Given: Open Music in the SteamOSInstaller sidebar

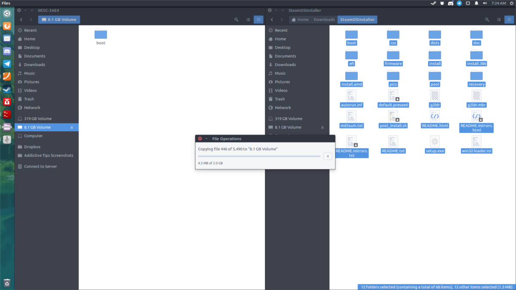Looking at the screenshot, I should click(x=297, y=73).
